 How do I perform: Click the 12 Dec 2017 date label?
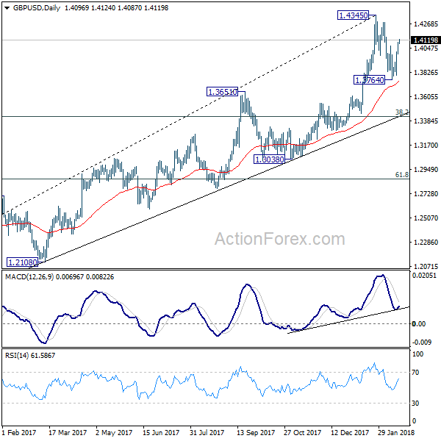click(350, 433)
